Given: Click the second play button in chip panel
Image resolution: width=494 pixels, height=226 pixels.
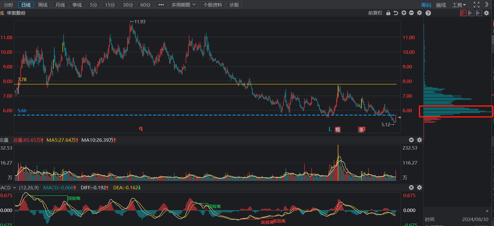Looking at the screenshot, I should [x=479, y=13].
